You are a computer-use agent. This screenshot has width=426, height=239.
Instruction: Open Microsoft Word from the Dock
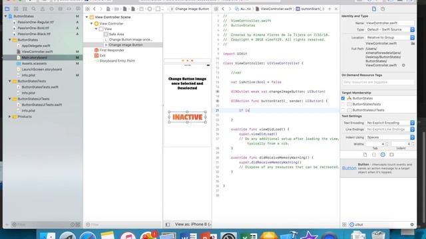coord(188,236)
